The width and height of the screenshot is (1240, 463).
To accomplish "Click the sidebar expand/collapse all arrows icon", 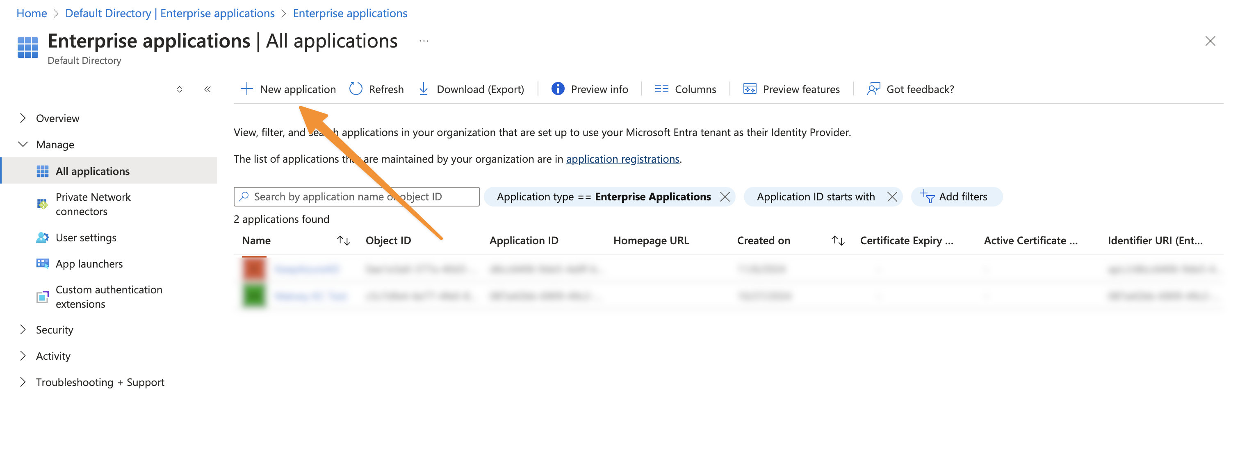I will tap(180, 89).
